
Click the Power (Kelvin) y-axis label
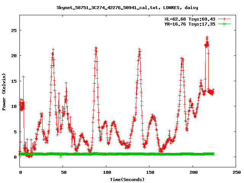[x=4, y=92]
